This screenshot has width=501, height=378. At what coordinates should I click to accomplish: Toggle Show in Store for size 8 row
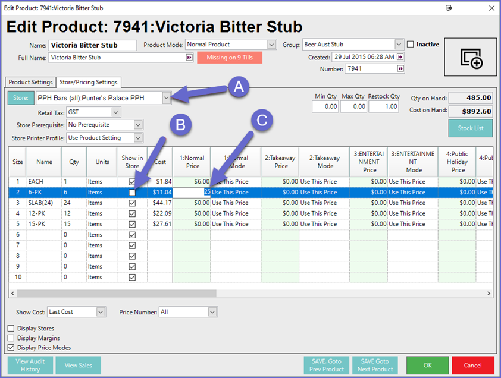pos(132,256)
